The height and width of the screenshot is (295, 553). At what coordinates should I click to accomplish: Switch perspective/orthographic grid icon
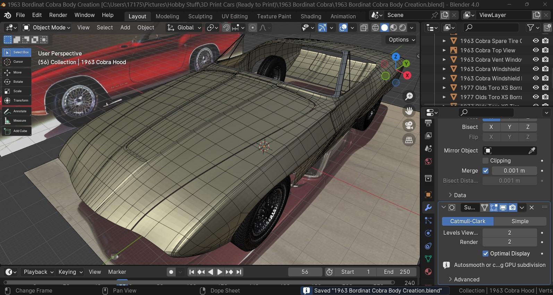[x=409, y=140]
